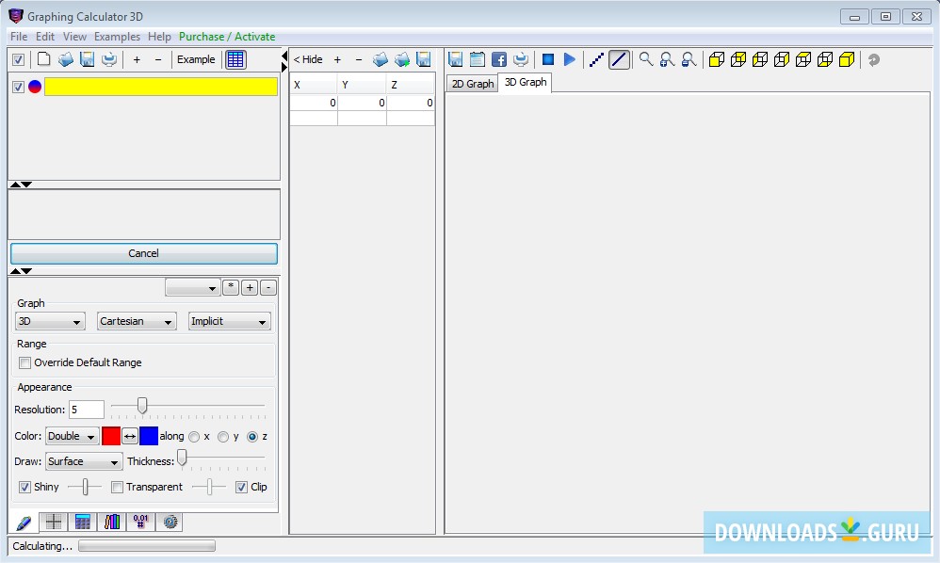Image resolution: width=940 pixels, height=563 pixels.
Task: Remove a table row with the minus icon
Action: pyautogui.click(x=359, y=59)
